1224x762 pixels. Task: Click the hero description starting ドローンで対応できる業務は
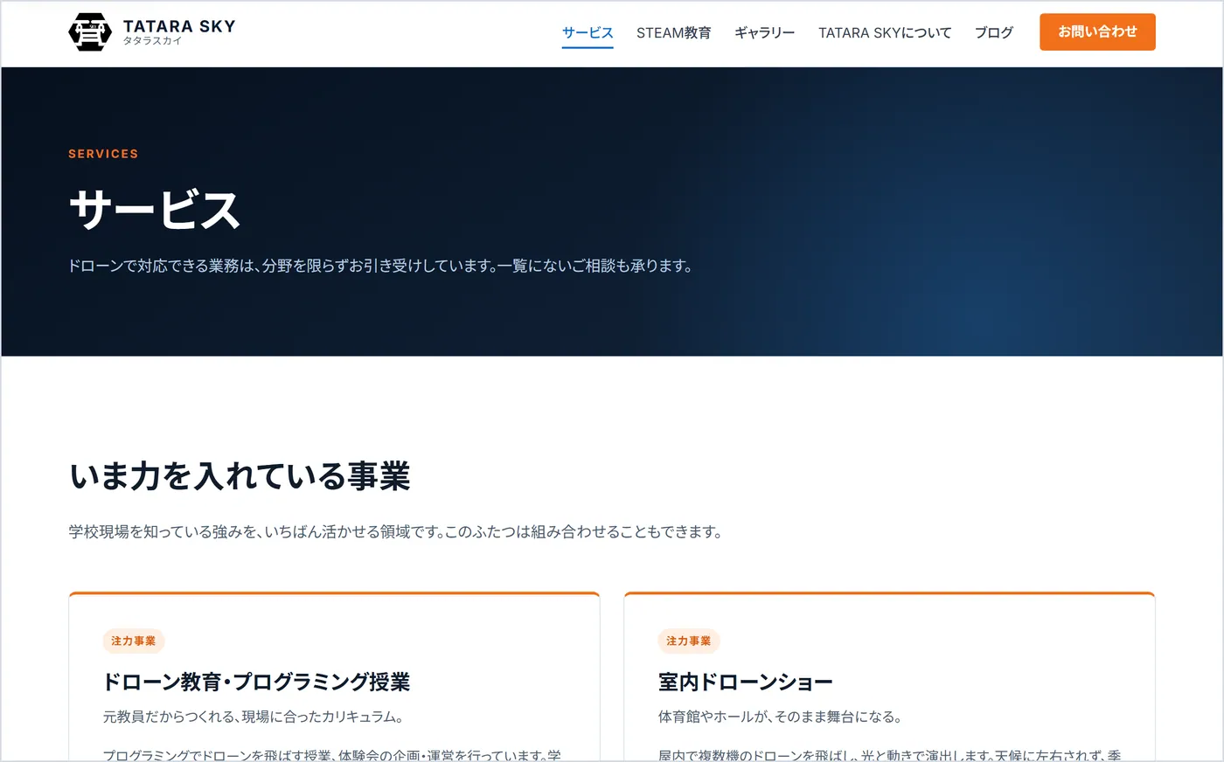[381, 266]
